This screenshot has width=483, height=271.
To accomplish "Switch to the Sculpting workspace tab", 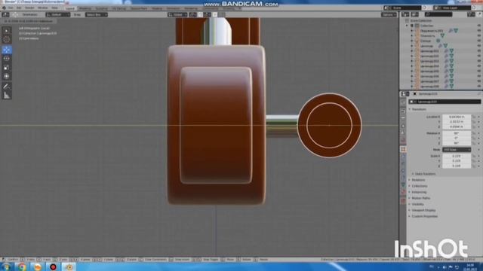I will click(101, 8).
